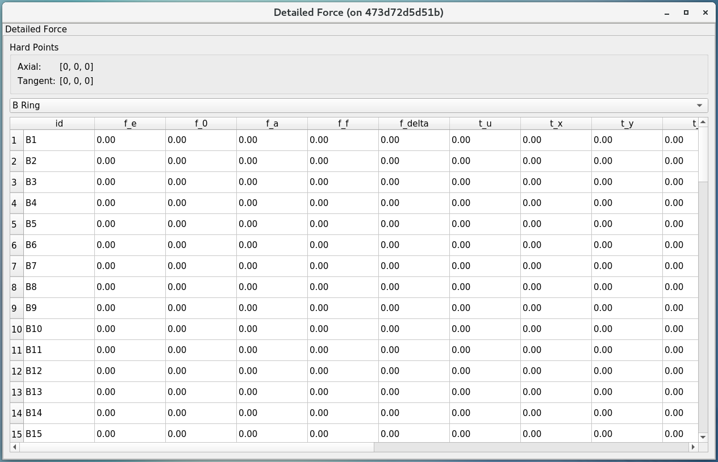The image size is (718, 462).
Task: Click the f_delta column header
Action: coord(414,124)
